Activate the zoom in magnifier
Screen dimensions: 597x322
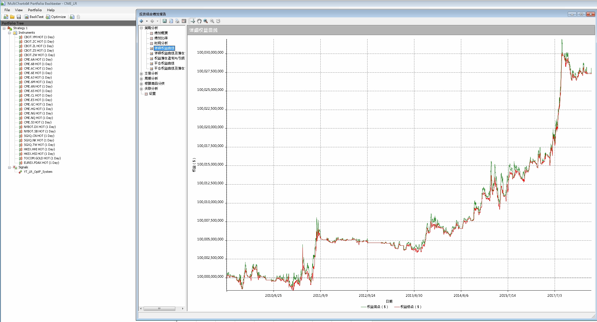tap(206, 21)
